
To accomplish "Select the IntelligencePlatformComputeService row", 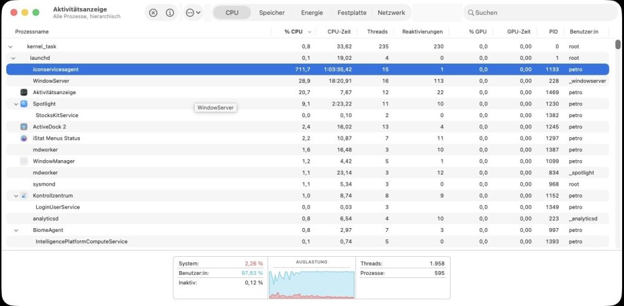I will pyautogui.click(x=308, y=242).
